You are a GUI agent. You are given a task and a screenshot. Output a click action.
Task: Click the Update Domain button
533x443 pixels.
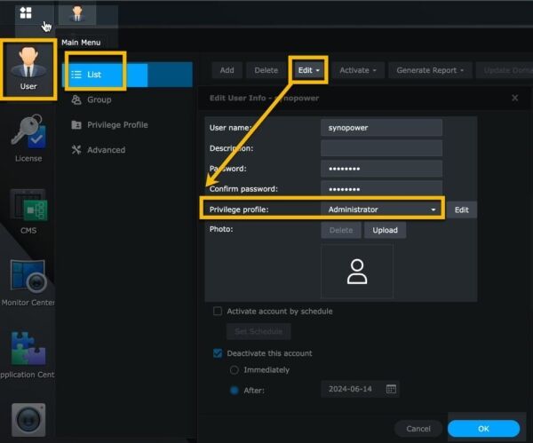pyautogui.click(x=505, y=70)
